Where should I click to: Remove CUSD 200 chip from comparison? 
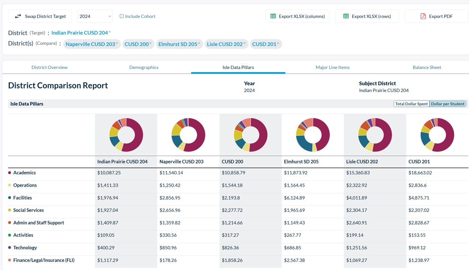151,43
